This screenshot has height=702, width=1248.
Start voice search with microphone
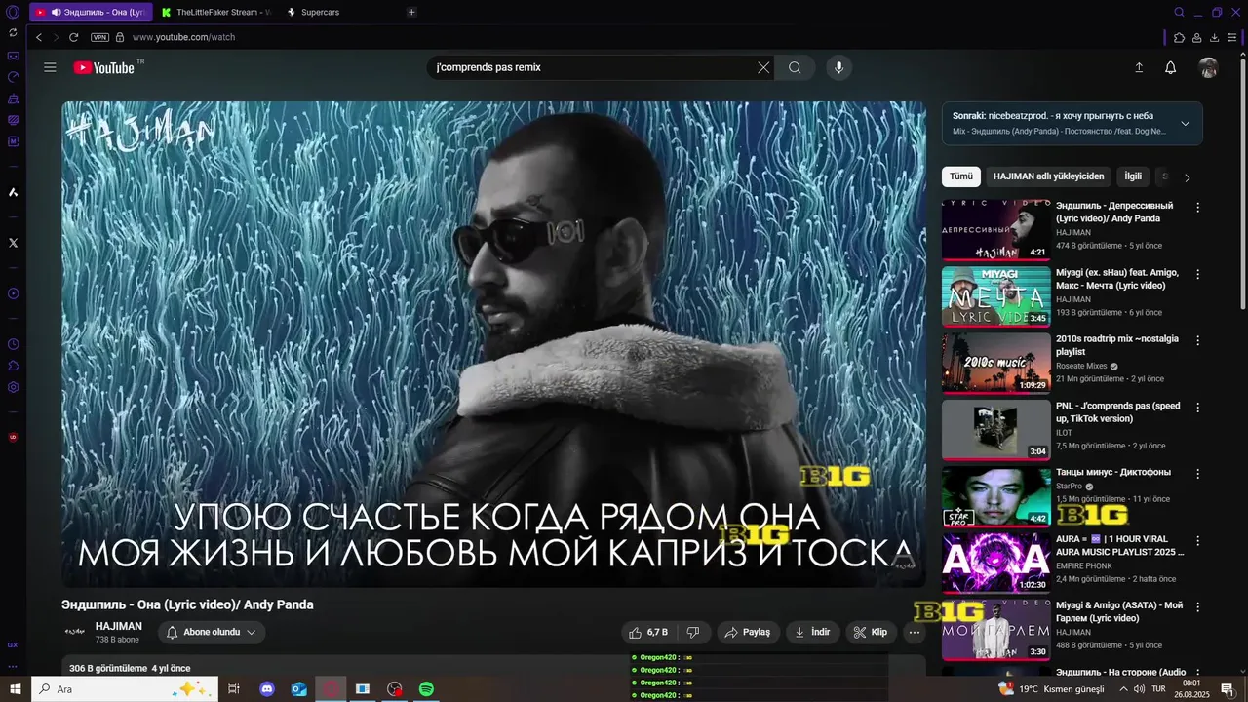(838, 67)
